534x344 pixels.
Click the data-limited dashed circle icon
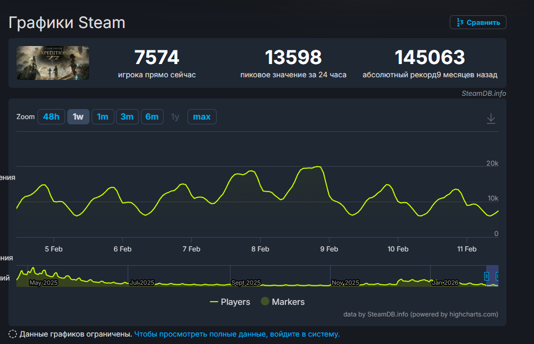(x=13, y=334)
